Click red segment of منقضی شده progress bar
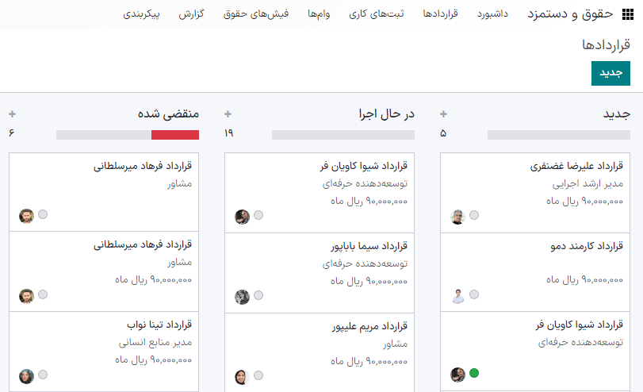The width and height of the screenshot is (643, 392). click(175, 135)
